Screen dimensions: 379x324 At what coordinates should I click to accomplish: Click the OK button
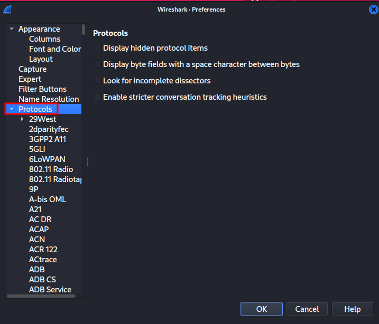point(262,309)
